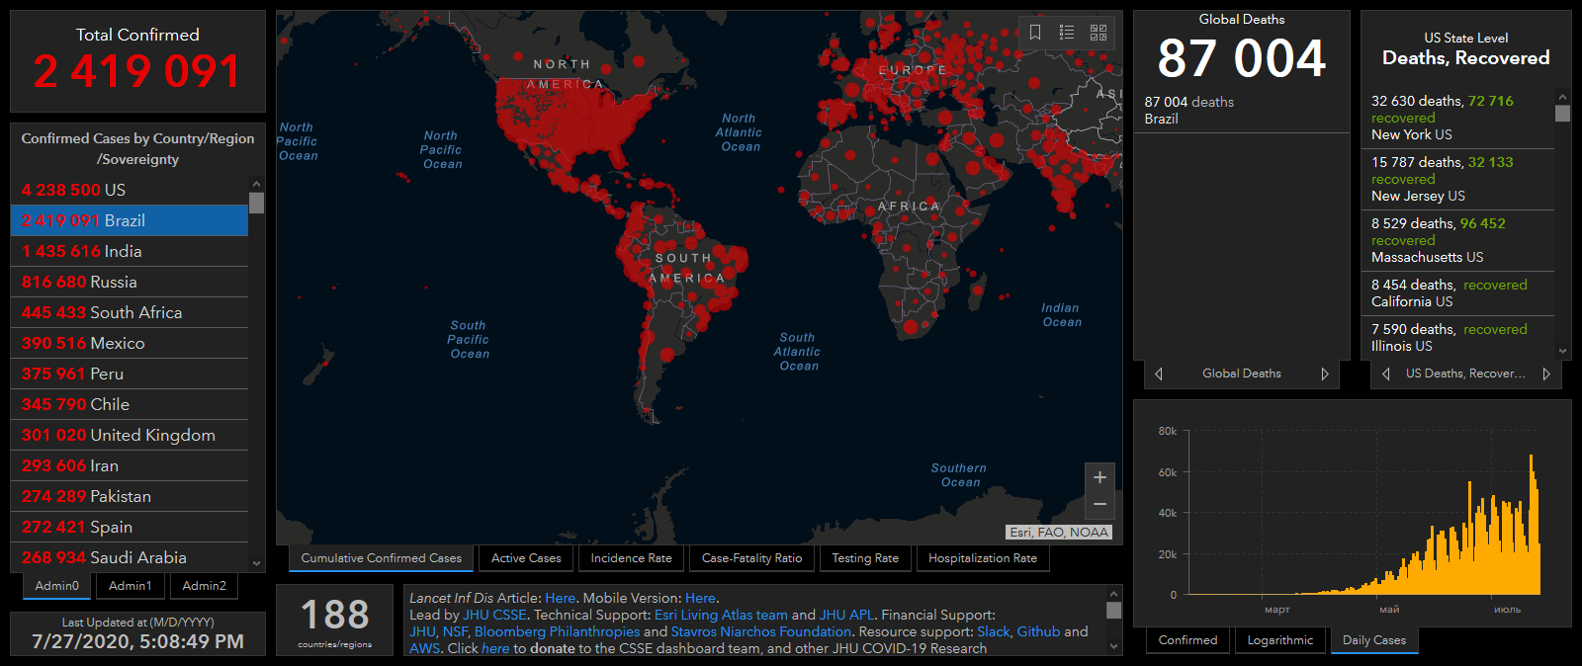
Task: Select the Case-Fatality Ratio tab
Action: [751, 558]
